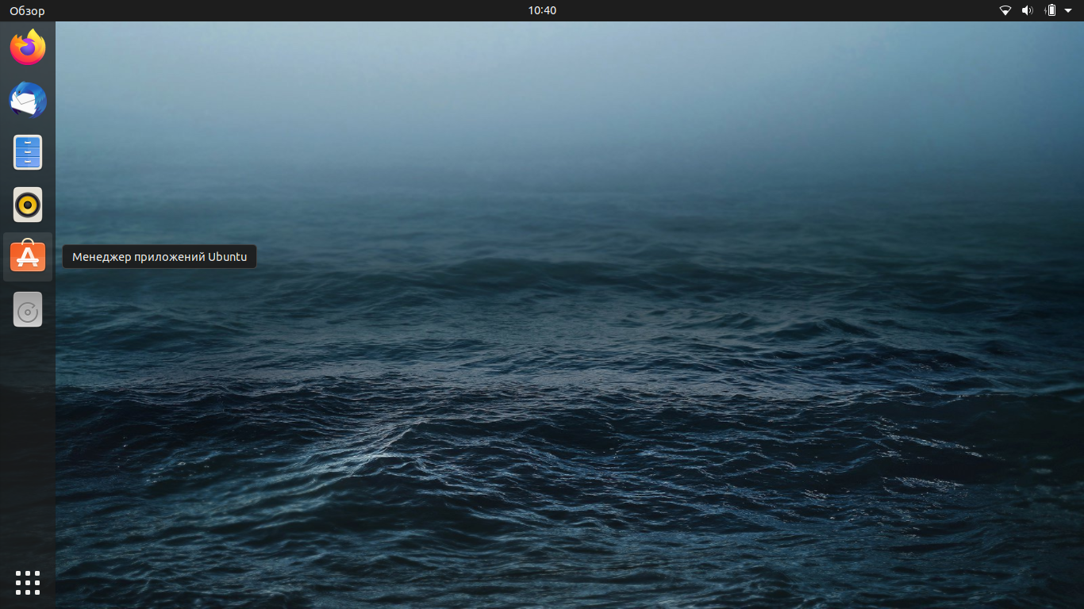Open the clock showing 10:40
This screenshot has width=1084, height=609.
point(542,10)
